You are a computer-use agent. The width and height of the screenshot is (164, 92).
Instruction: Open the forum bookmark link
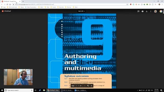point(31,7)
